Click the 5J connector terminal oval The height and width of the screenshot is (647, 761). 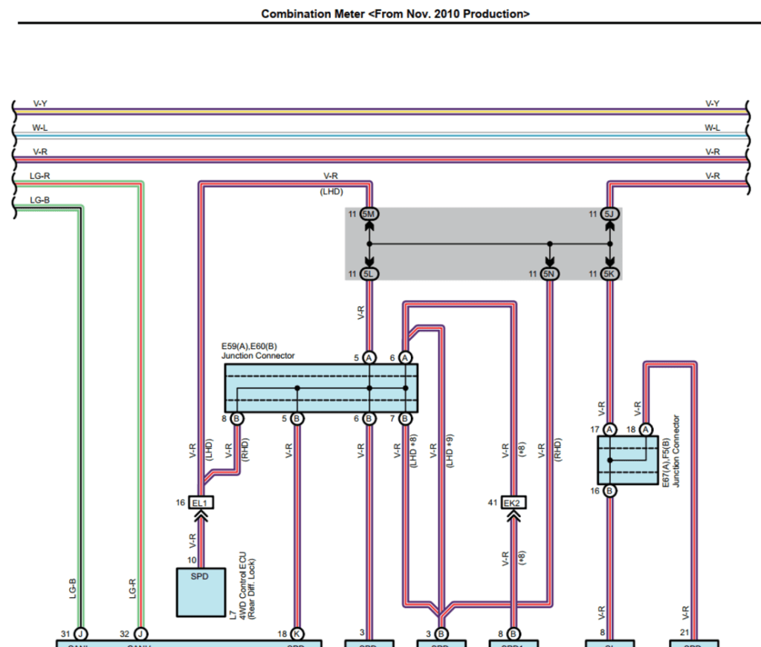point(610,214)
